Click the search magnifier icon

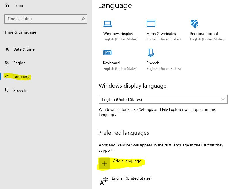[83, 19]
